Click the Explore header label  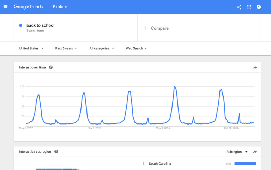click(60, 7)
